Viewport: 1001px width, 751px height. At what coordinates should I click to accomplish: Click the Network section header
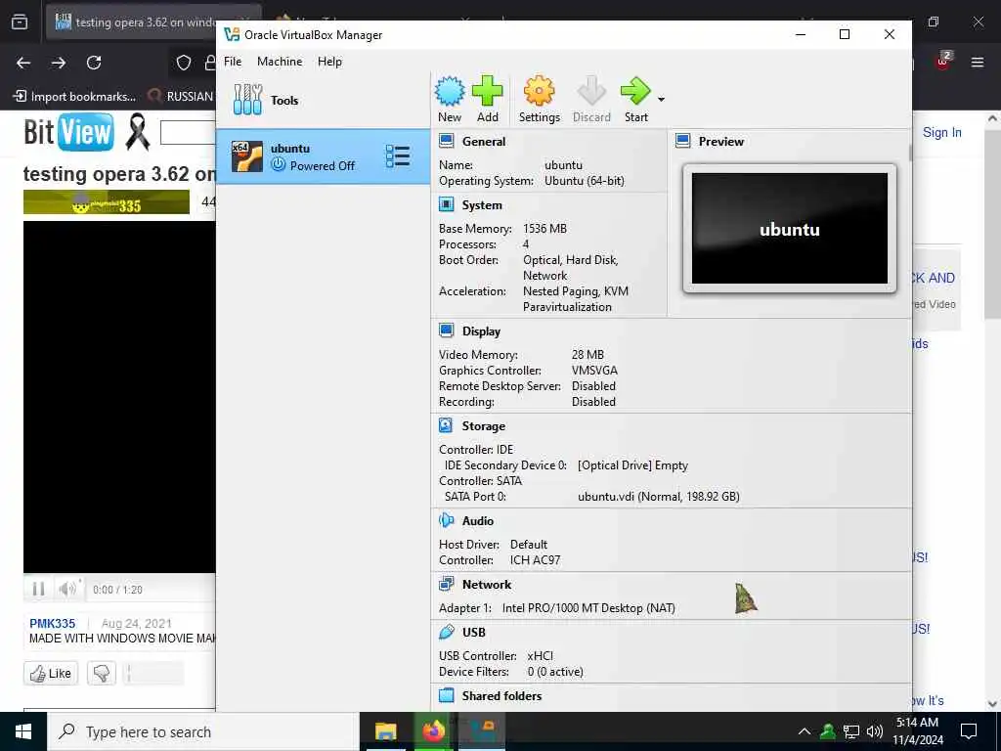pos(487,585)
